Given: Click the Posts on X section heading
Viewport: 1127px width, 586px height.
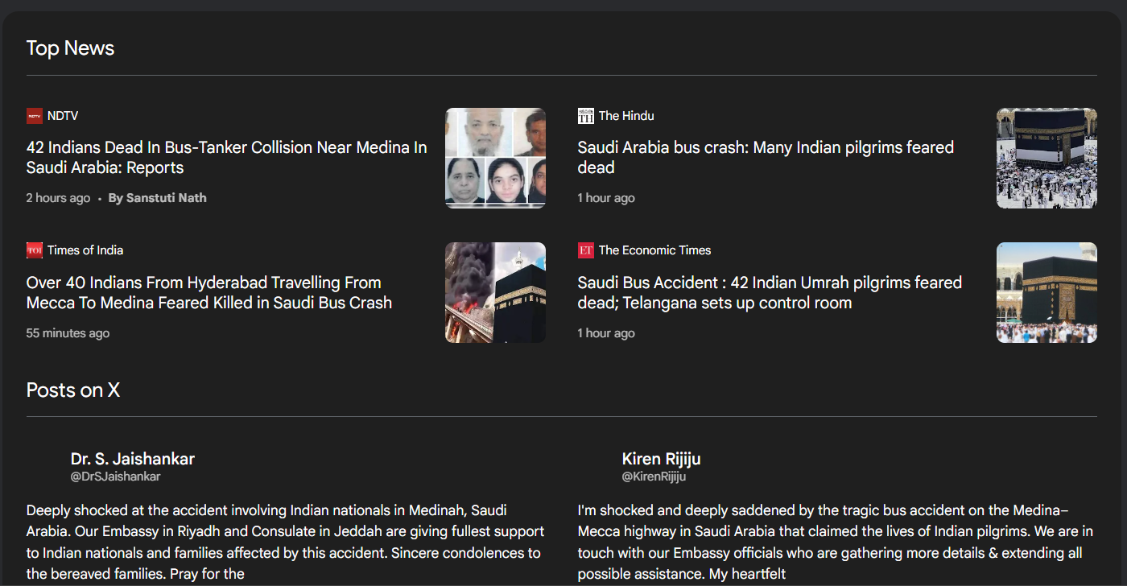Looking at the screenshot, I should click(x=72, y=390).
